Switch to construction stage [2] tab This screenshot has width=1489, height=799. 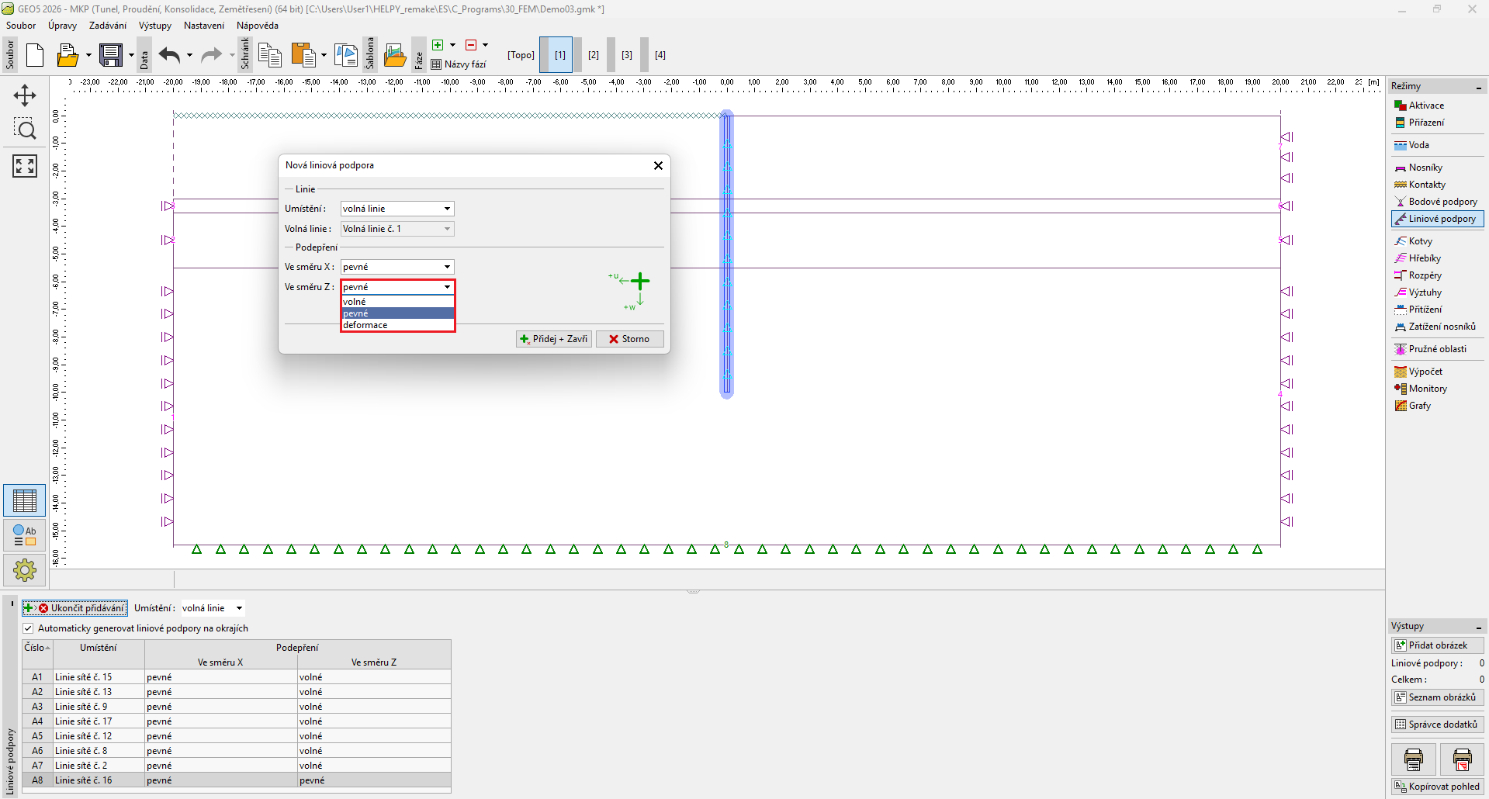point(594,55)
